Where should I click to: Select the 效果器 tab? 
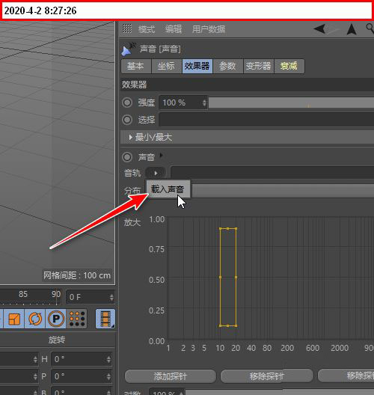point(197,66)
